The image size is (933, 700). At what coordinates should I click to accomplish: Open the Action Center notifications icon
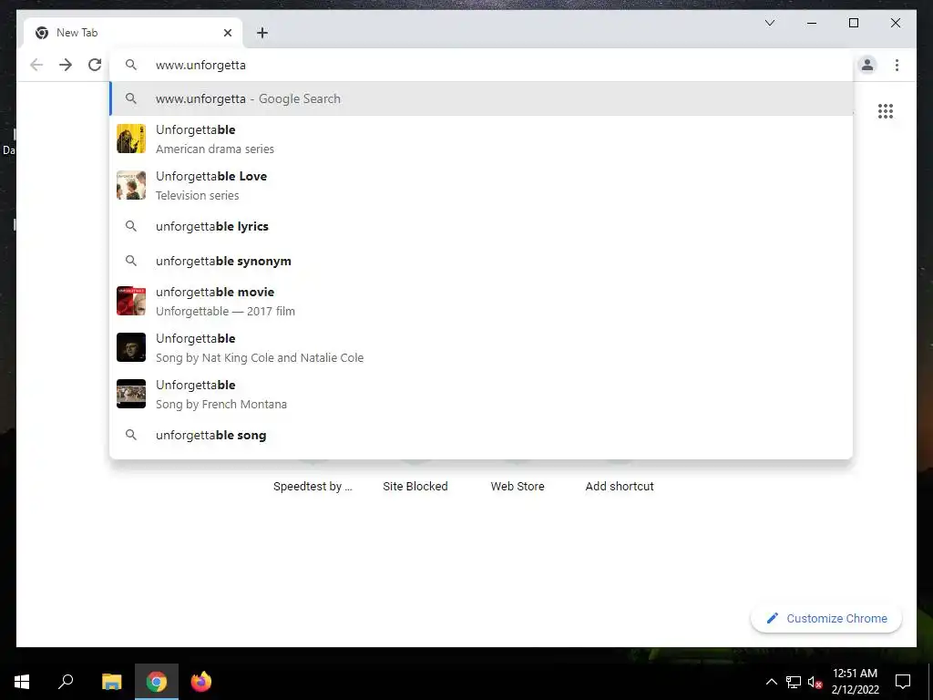[903, 682]
